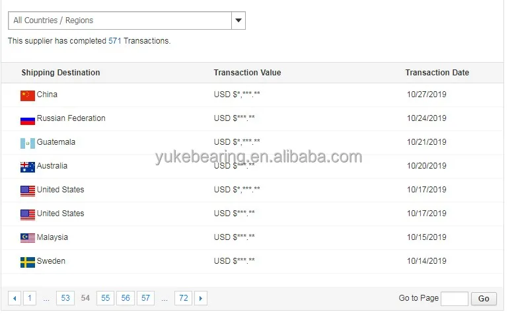The height and width of the screenshot is (314, 516).
Task: Click the Australia flag icon
Action: pyautogui.click(x=28, y=167)
